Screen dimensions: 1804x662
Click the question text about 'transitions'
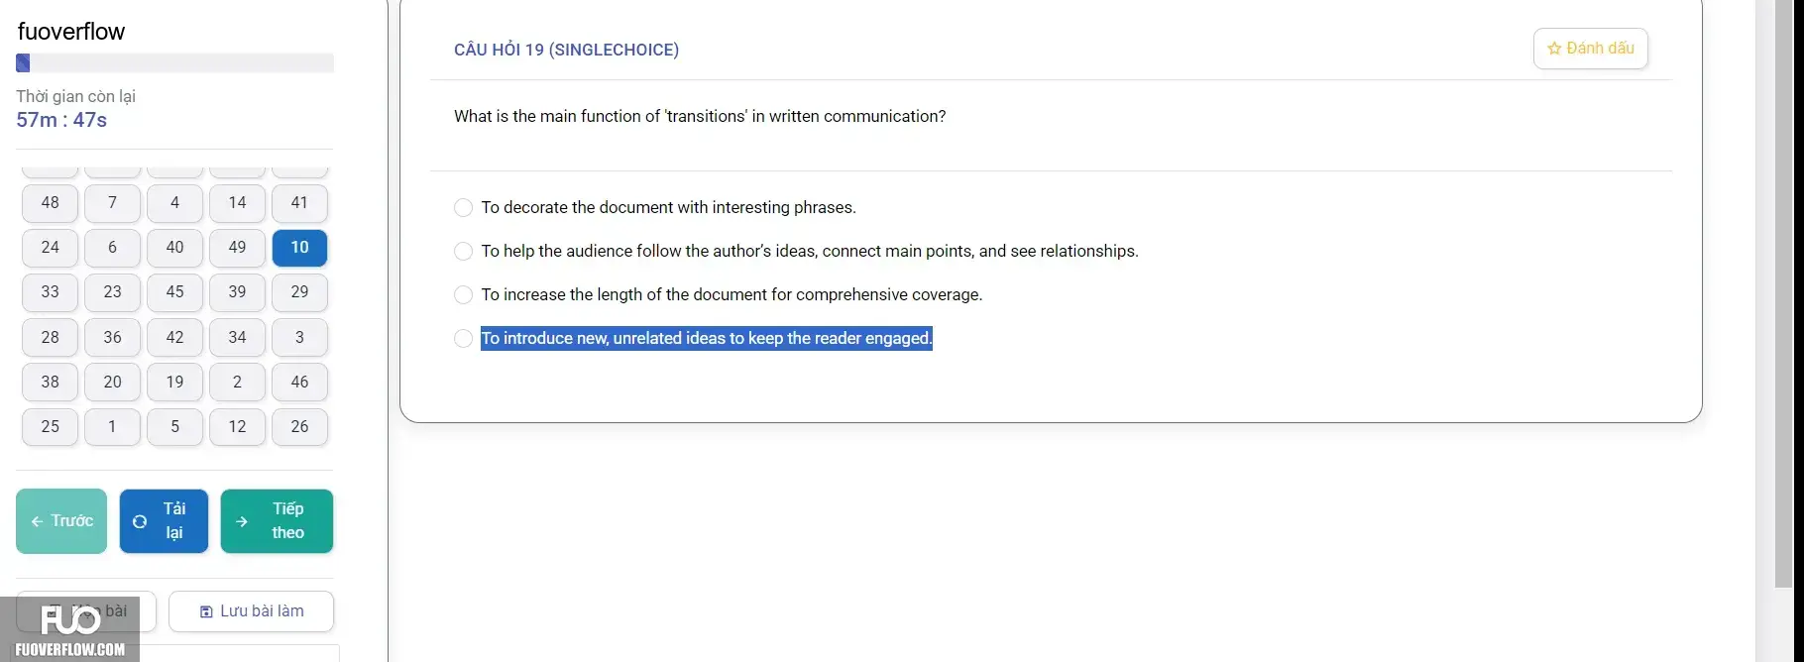700,116
